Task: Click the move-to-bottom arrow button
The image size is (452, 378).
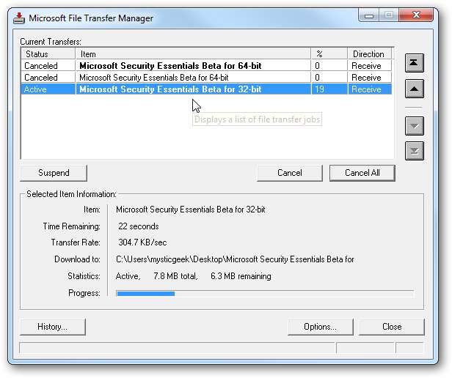Action: tap(415, 151)
